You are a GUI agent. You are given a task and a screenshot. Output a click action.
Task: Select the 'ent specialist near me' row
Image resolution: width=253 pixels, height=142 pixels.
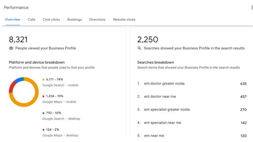(x=163, y=123)
